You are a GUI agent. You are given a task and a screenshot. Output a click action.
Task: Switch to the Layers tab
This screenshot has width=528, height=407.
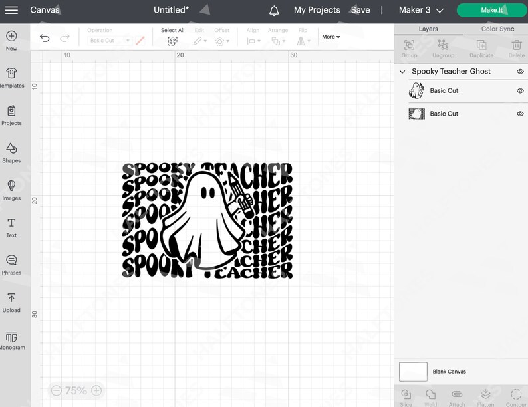pos(428,29)
